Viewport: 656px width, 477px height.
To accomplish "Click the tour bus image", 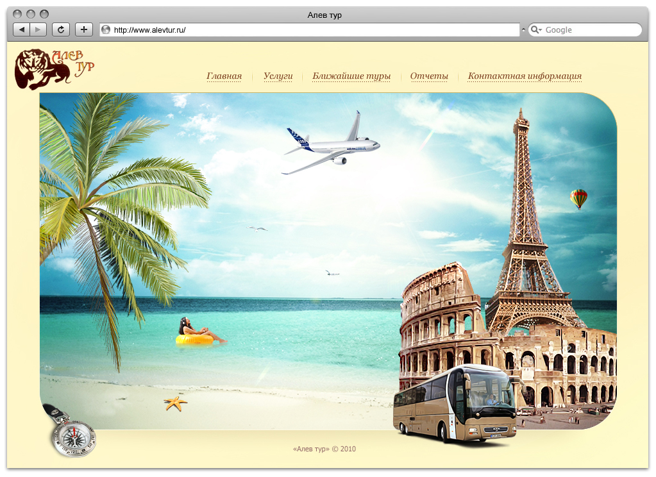I will tap(455, 404).
